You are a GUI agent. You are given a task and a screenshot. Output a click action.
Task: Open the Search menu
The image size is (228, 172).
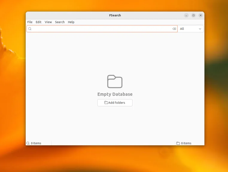pos(60,22)
